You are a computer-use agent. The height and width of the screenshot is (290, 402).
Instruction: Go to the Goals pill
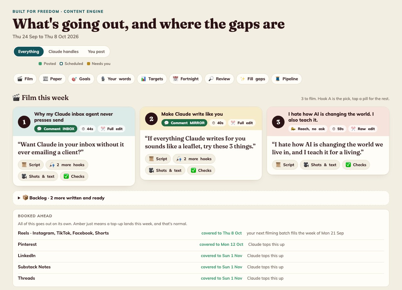pyautogui.click(x=81, y=79)
